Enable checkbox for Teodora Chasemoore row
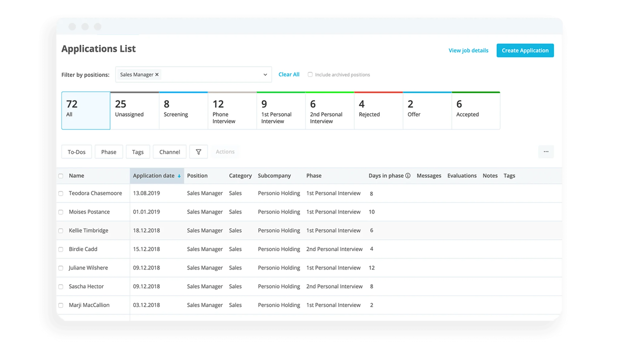The image size is (619, 345). click(x=60, y=193)
